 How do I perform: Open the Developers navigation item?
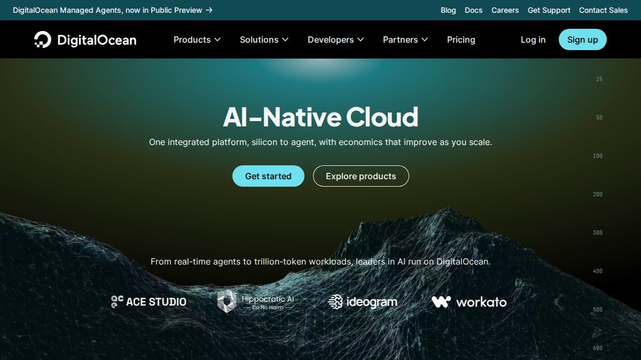tap(336, 39)
